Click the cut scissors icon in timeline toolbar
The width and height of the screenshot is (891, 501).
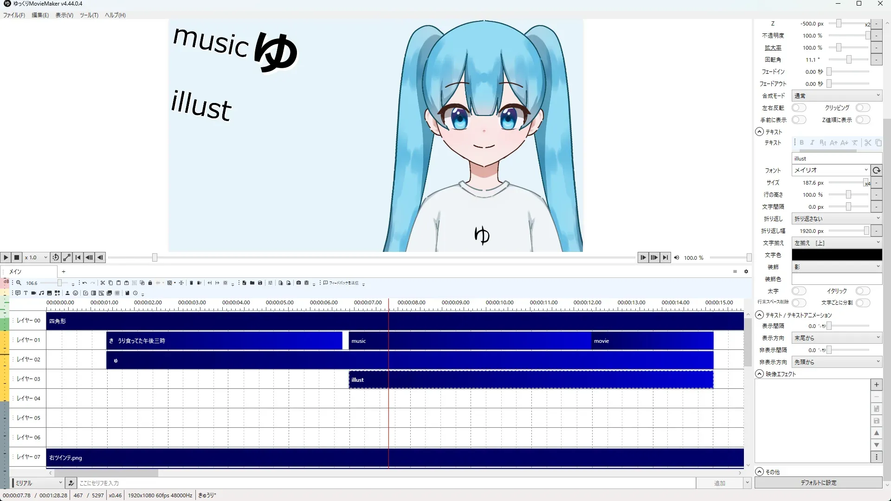[103, 283]
